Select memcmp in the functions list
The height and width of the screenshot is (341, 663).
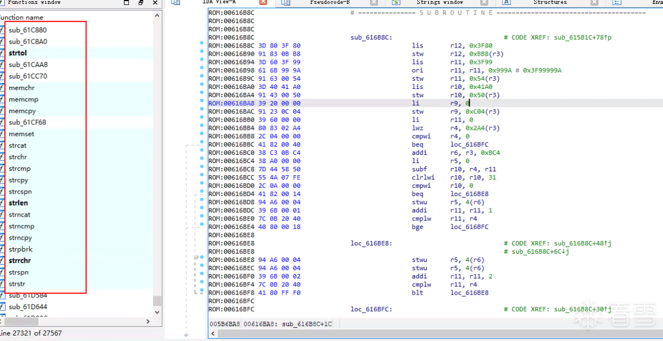tap(23, 99)
